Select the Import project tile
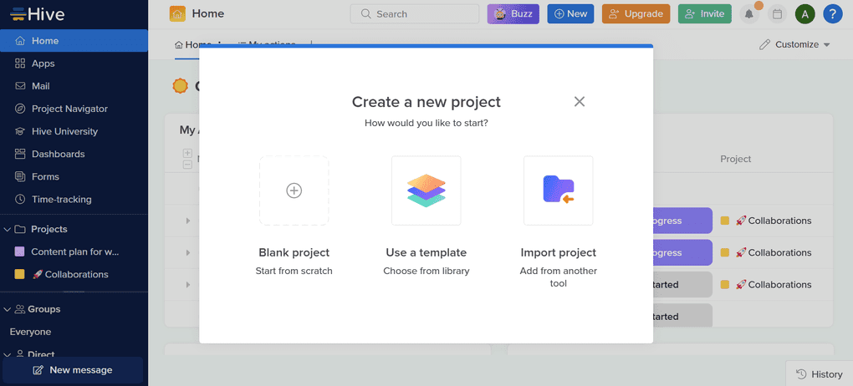 click(x=558, y=190)
